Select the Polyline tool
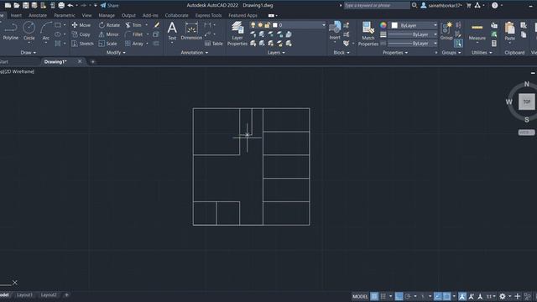The height and width of the screenshot is (302, 537). tap(10, 31)
